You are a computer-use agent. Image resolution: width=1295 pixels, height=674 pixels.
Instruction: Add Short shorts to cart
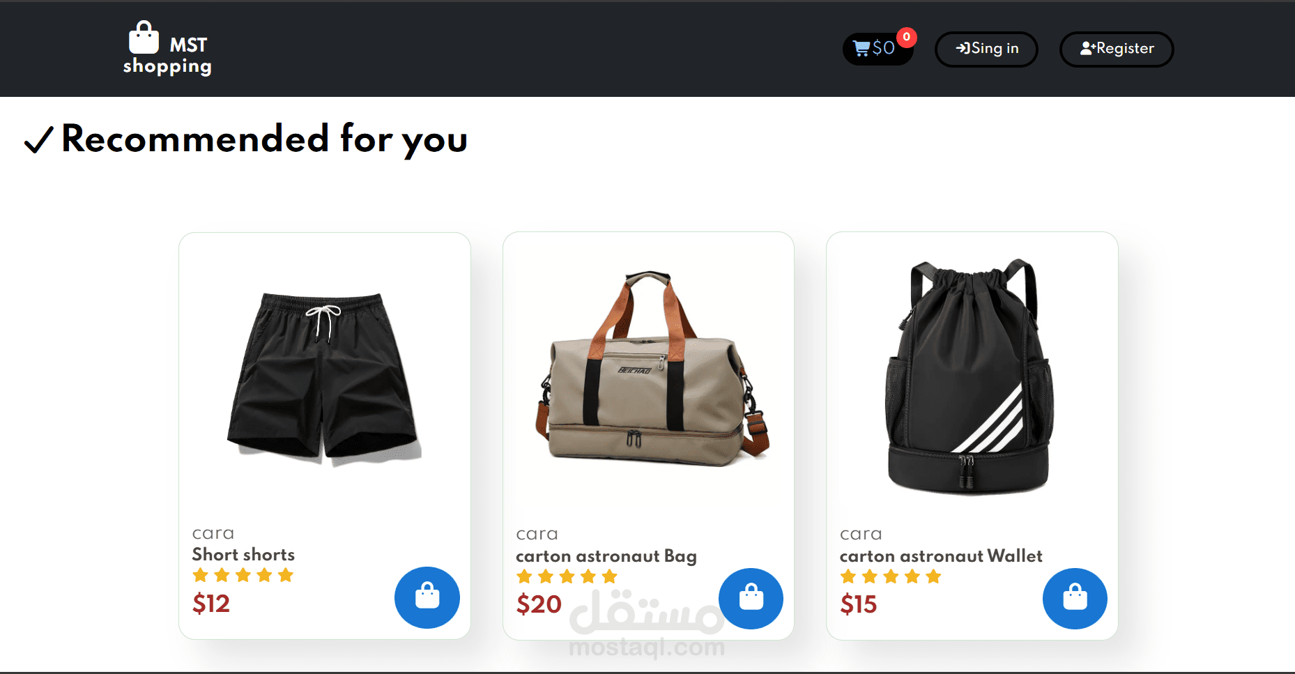[x=427, y=597]
